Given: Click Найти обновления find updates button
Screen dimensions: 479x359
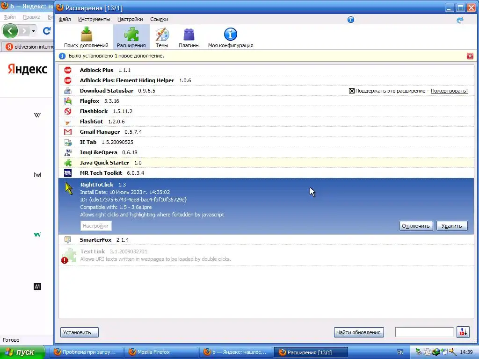Looking at the screenshot, I should click(358, 332).
